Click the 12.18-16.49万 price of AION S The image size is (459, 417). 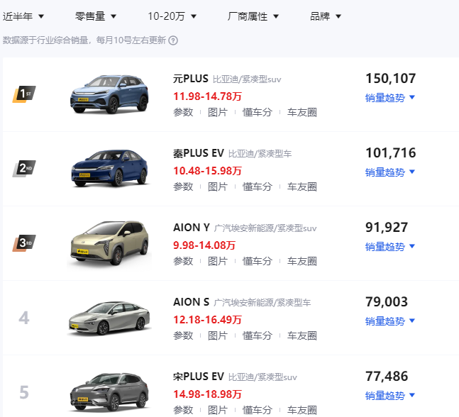point(207,320)
